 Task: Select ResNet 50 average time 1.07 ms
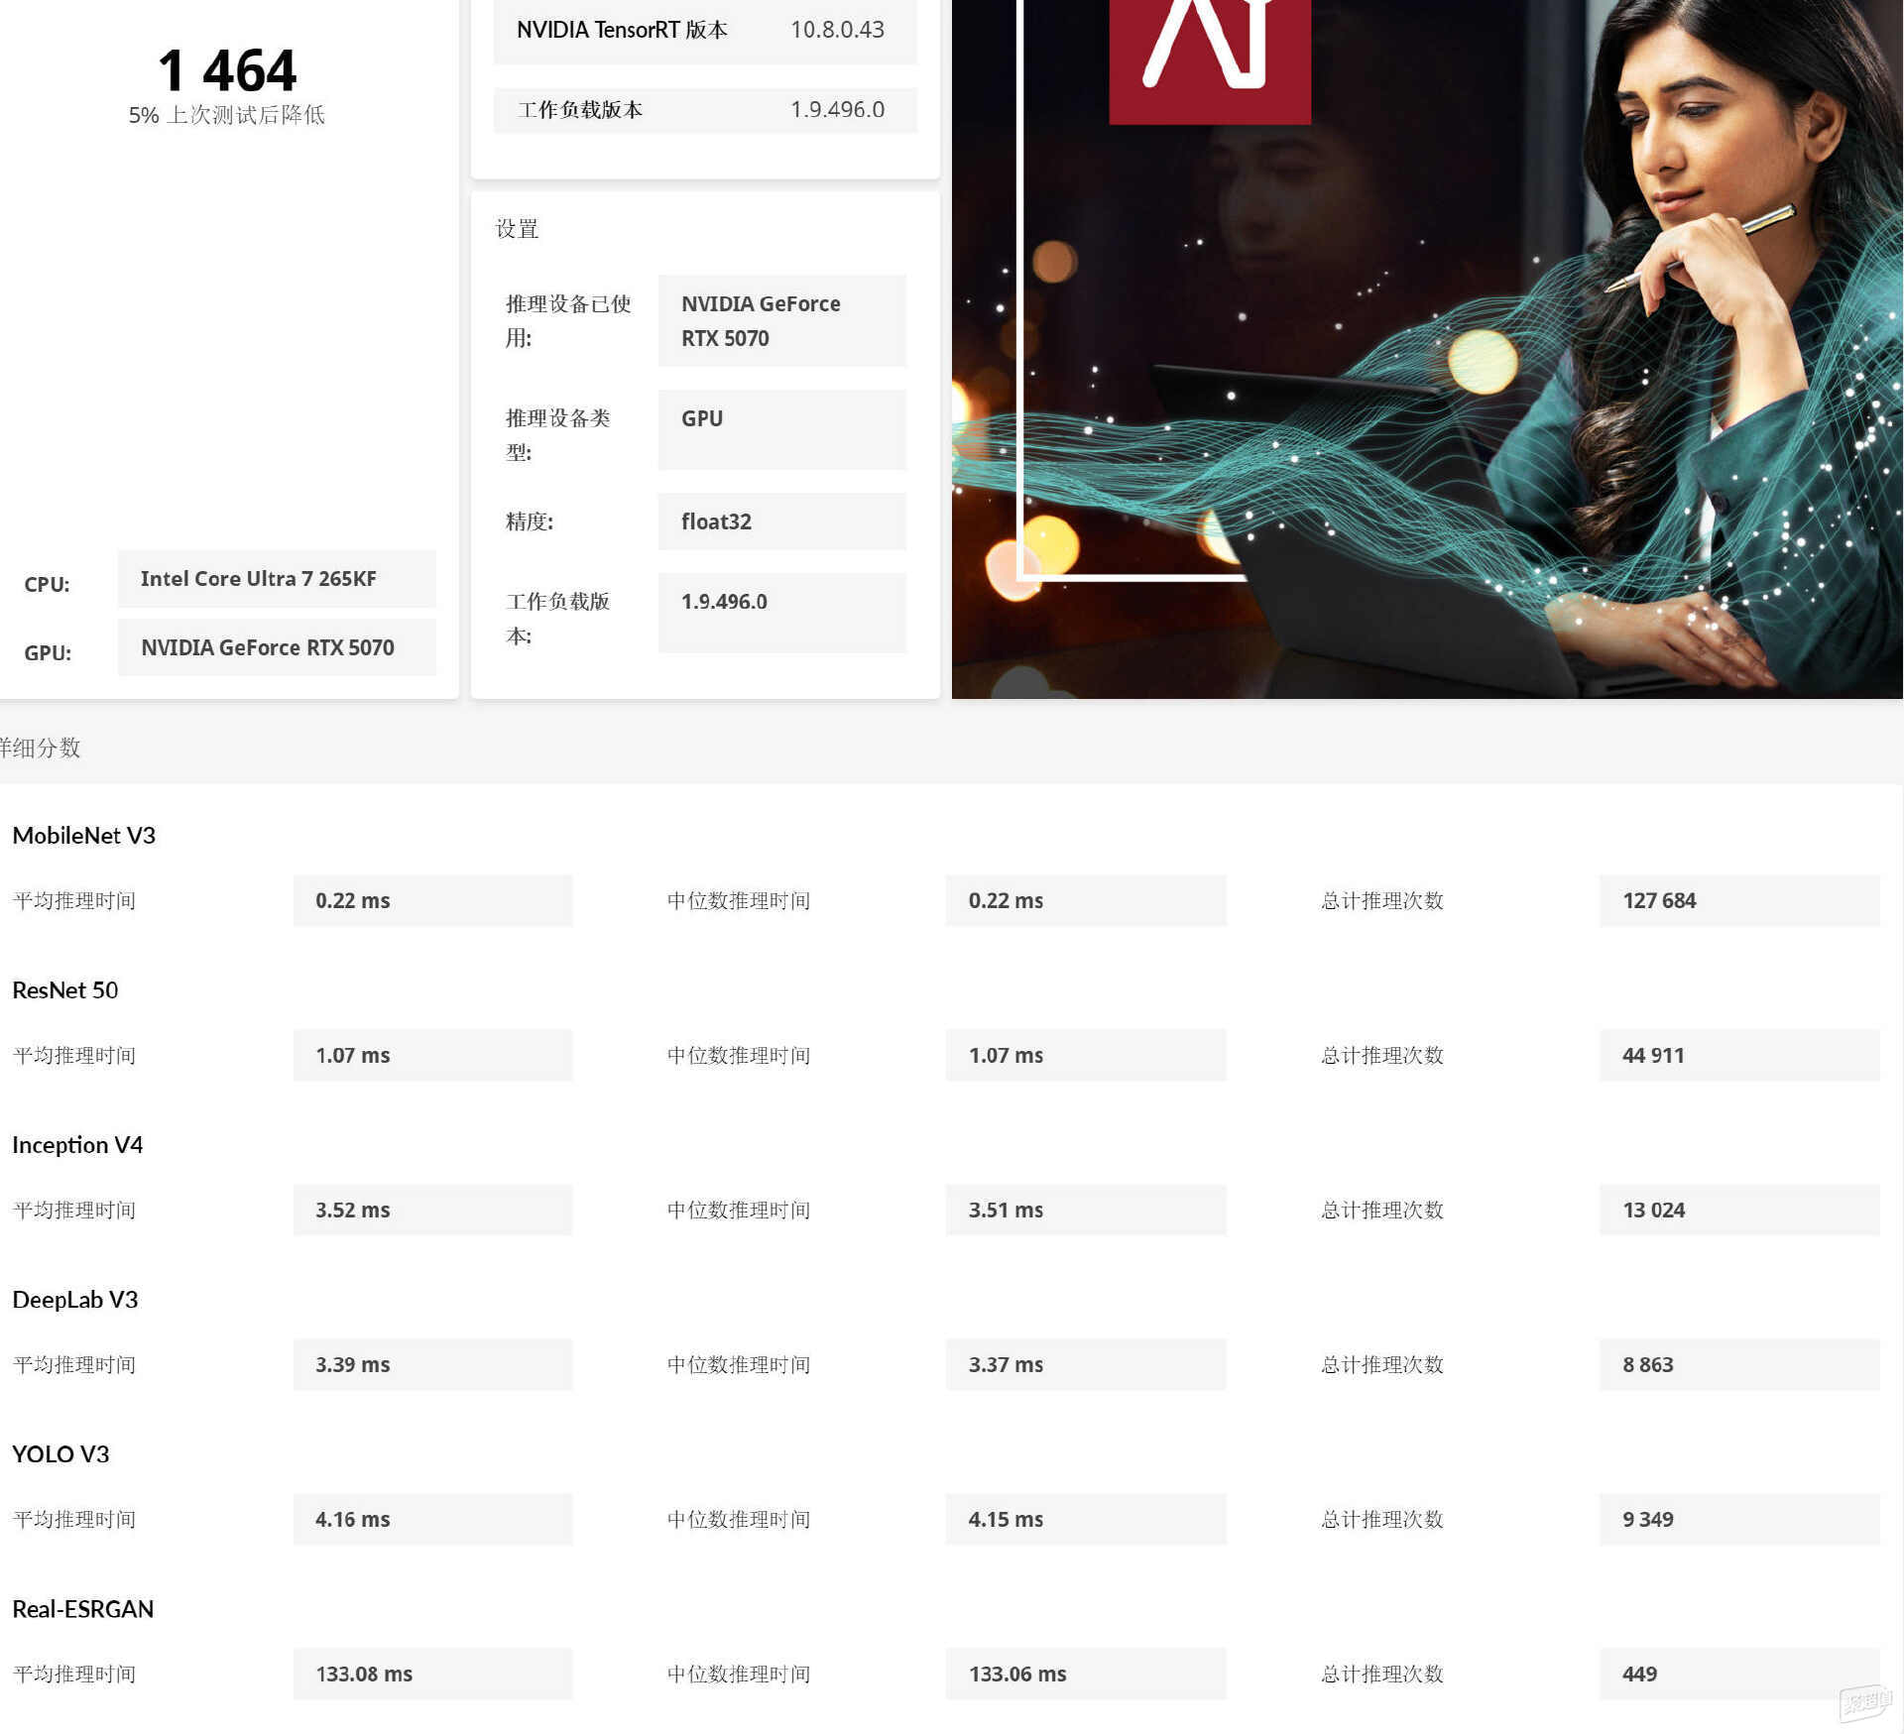[x=432, y=1056]
